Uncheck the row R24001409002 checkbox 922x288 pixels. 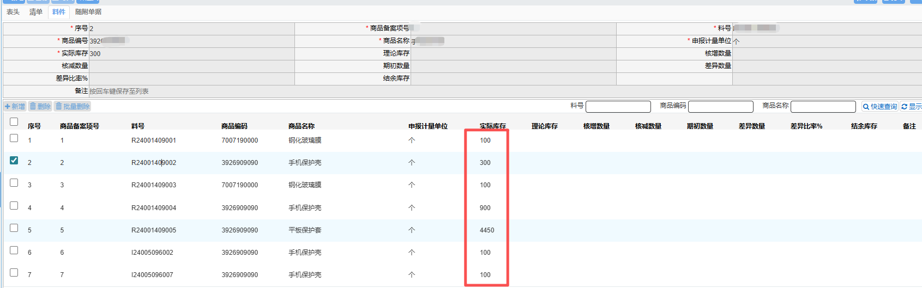[14, 161]
